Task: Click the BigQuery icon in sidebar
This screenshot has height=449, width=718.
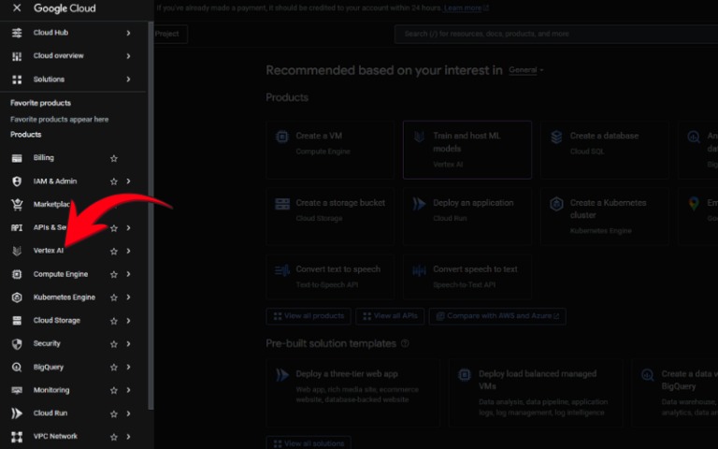Action: point(16,367)
